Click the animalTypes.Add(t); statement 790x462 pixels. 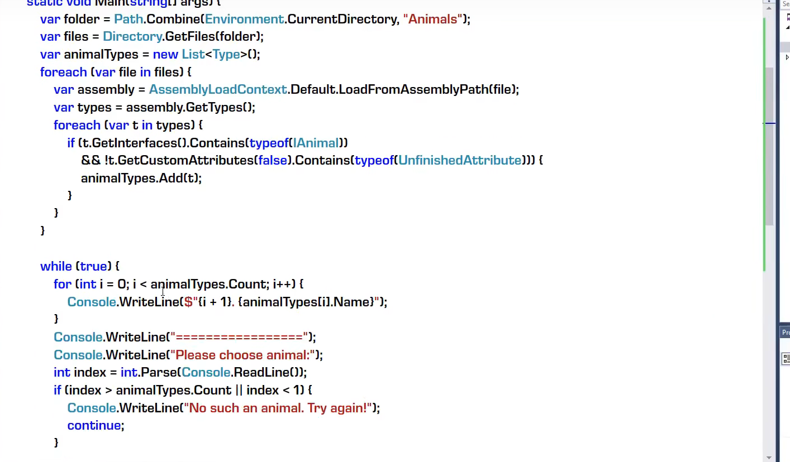click(141, 178)
